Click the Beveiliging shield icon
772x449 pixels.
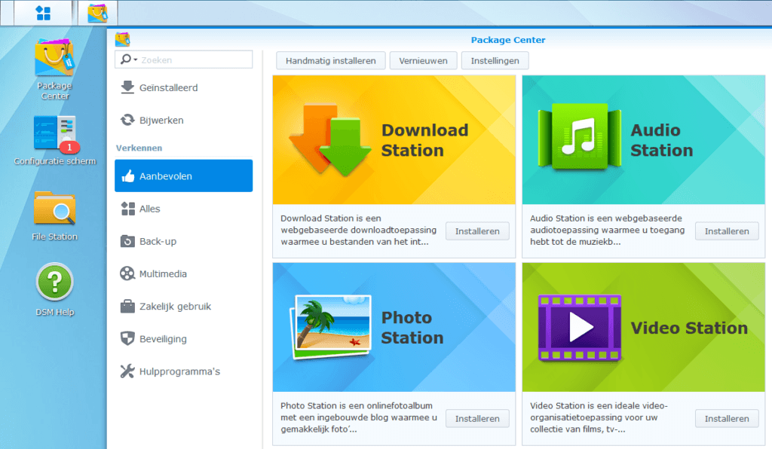tap(127, 338)
